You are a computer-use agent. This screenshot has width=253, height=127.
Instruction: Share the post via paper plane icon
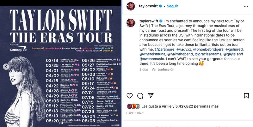click(151, 95)
